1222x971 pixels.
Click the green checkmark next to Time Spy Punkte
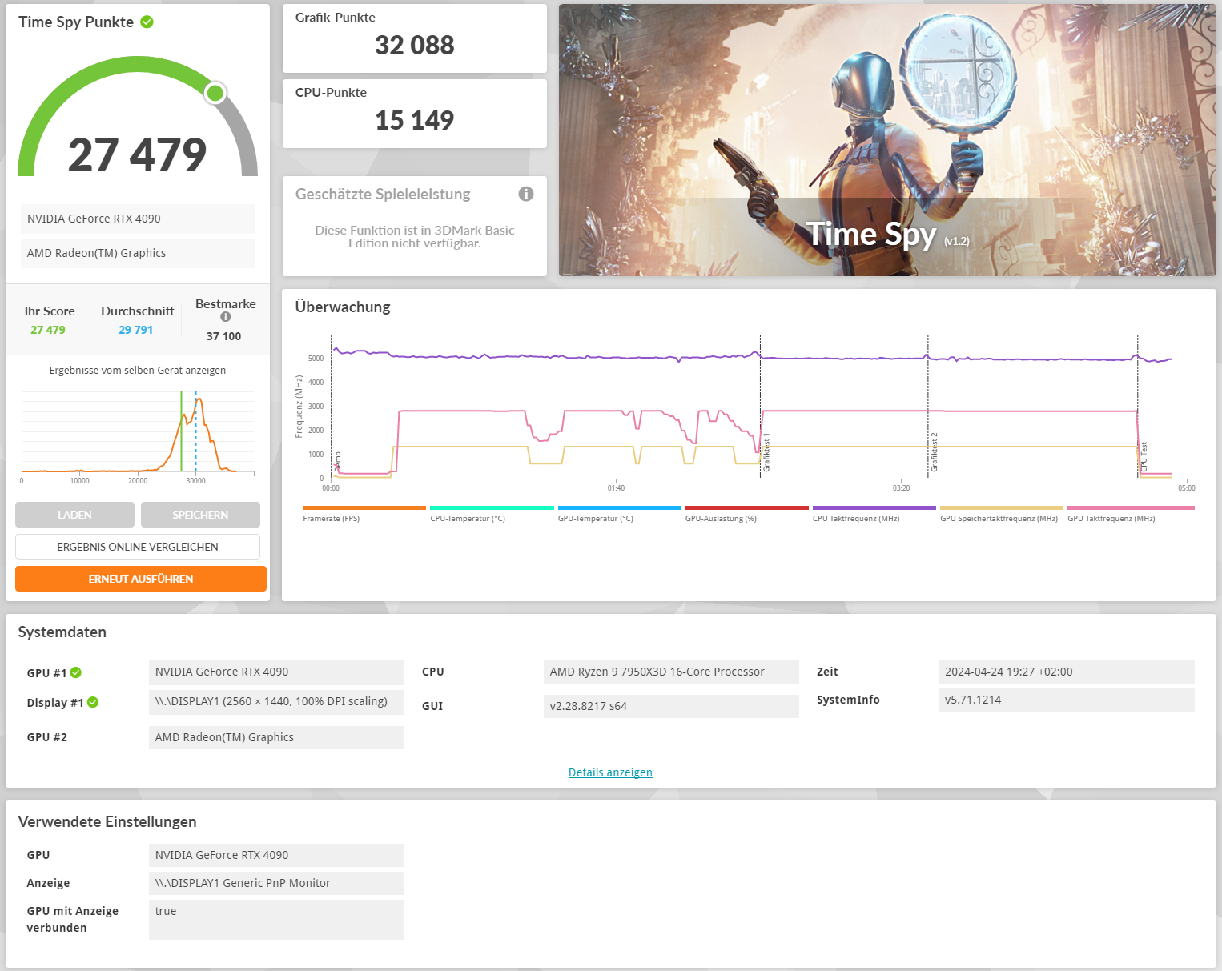(x=147, y=22)
